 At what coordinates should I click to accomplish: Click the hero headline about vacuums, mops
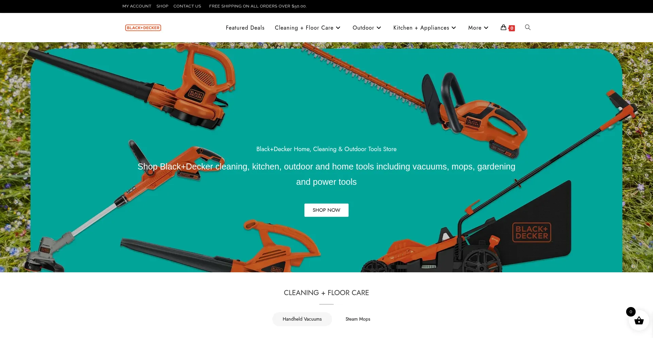click(x=326, y=174)
